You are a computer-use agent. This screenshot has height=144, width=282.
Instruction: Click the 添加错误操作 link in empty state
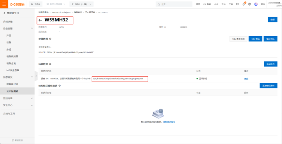[x=169, y=122]
